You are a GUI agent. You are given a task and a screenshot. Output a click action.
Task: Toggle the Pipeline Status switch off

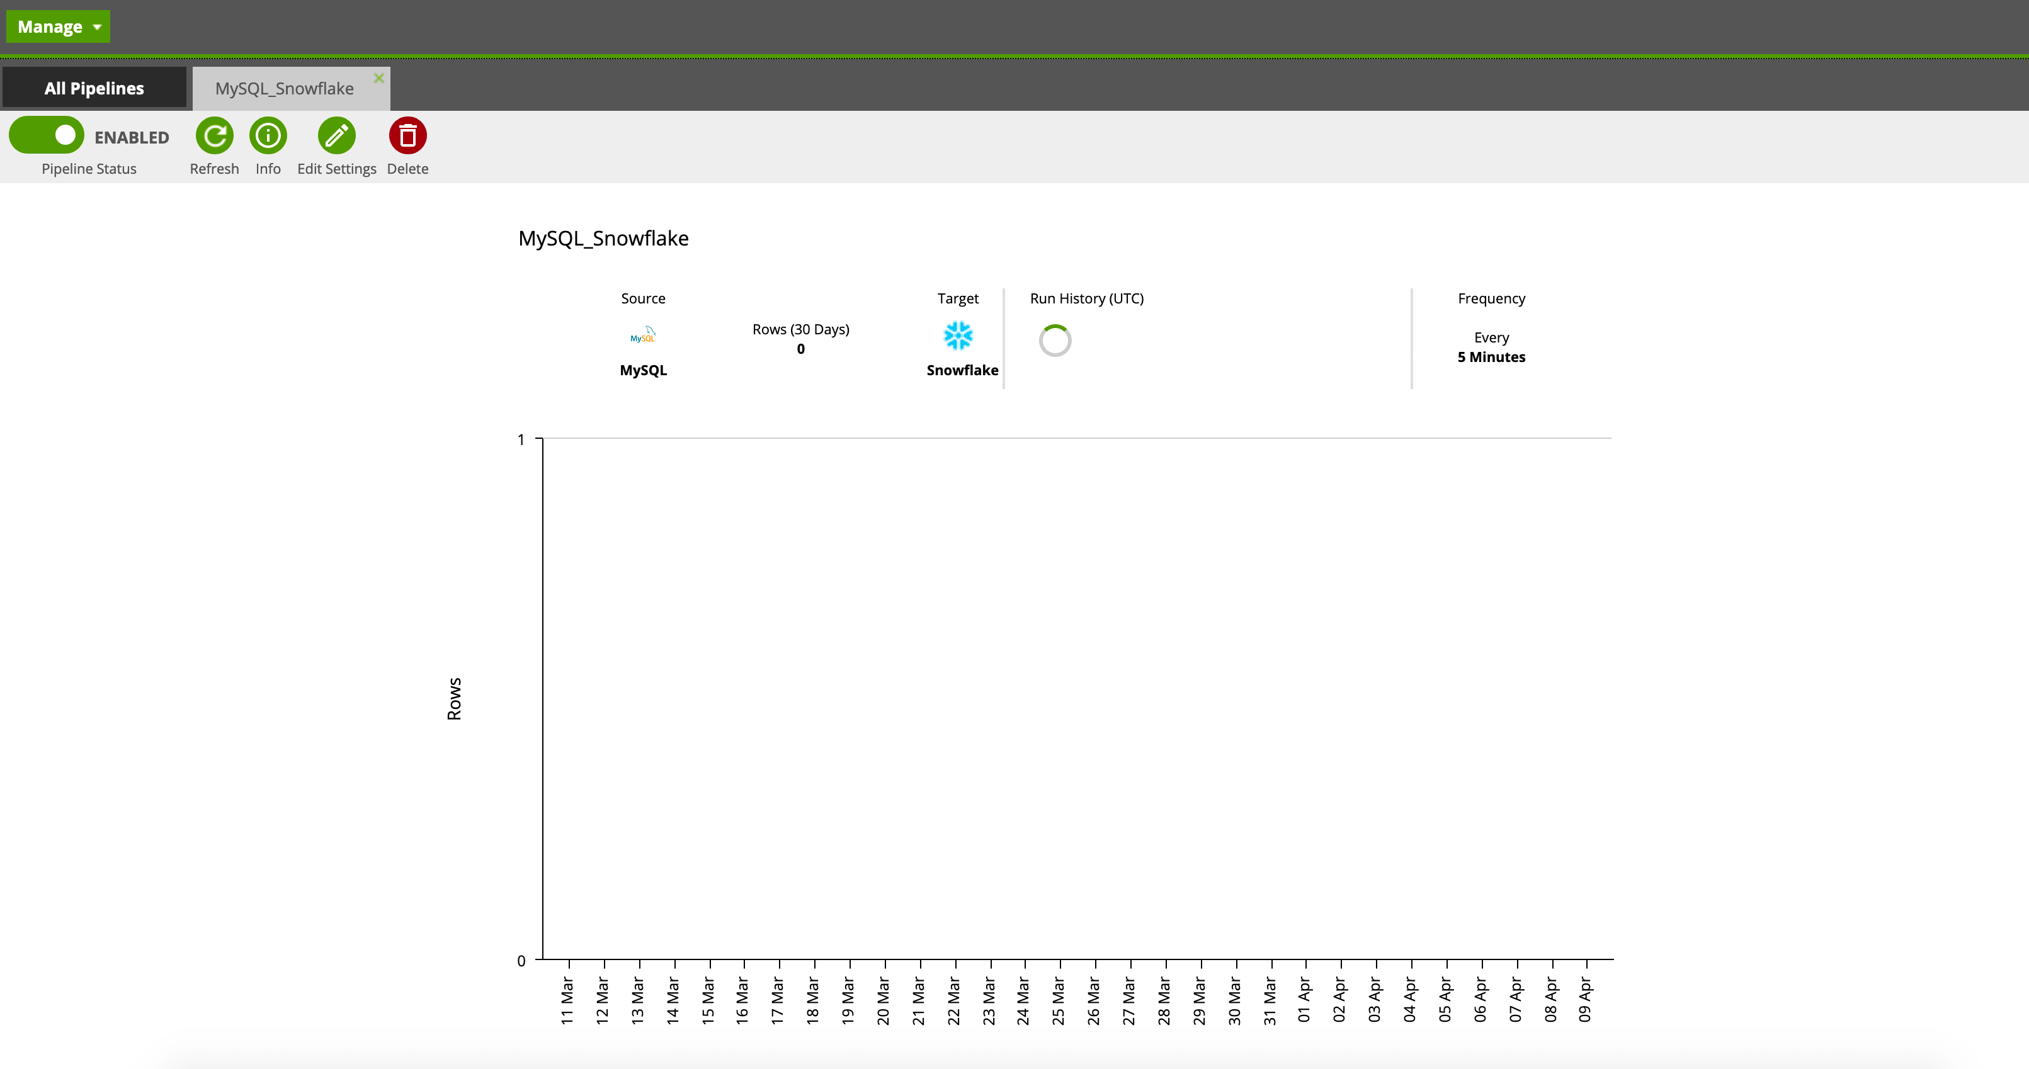click(47, 135)
